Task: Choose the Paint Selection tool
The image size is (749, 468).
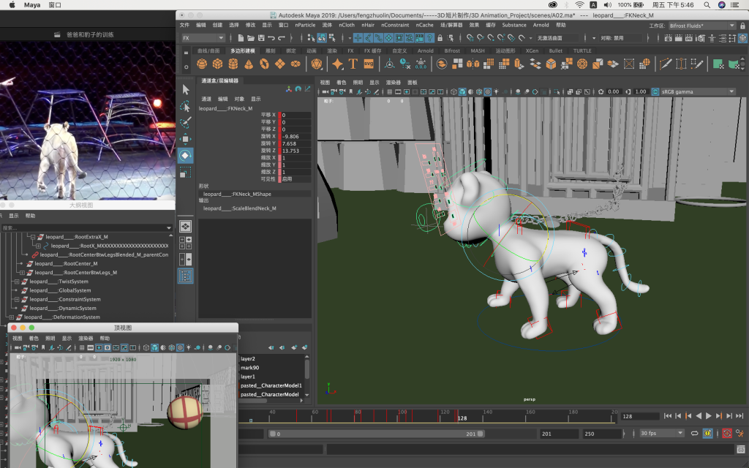Action: (x=186, y=123)
